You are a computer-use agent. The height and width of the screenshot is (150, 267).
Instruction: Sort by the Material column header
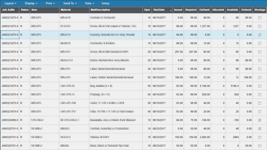(x=74, y=10)
